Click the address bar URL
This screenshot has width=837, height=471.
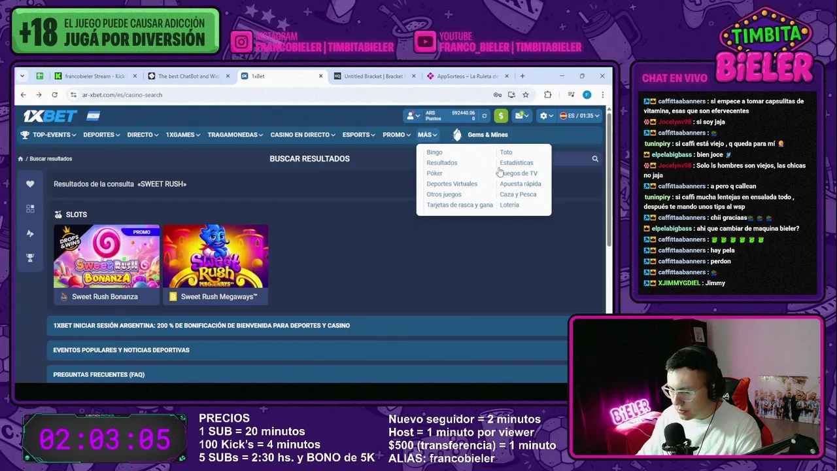click(x=122, y=95)
